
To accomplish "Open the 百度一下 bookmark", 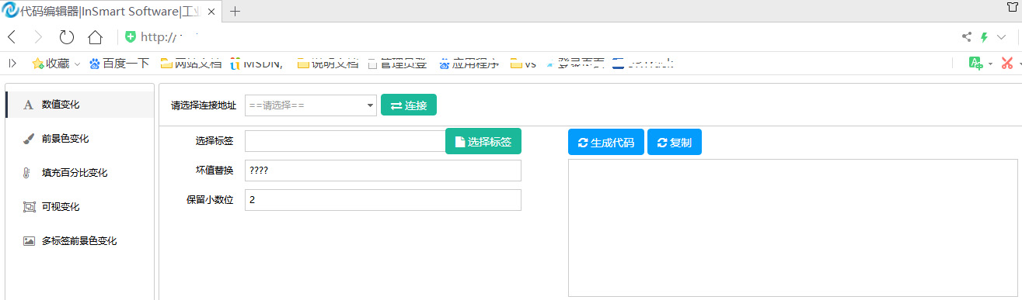I will (x=119, y=63).
